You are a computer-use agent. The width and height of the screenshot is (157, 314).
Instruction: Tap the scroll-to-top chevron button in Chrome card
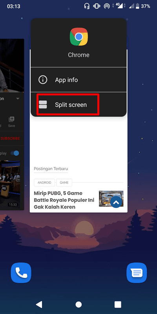116,202
